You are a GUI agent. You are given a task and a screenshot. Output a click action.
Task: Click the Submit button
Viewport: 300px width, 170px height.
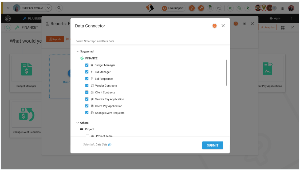(x=212, y=145)
